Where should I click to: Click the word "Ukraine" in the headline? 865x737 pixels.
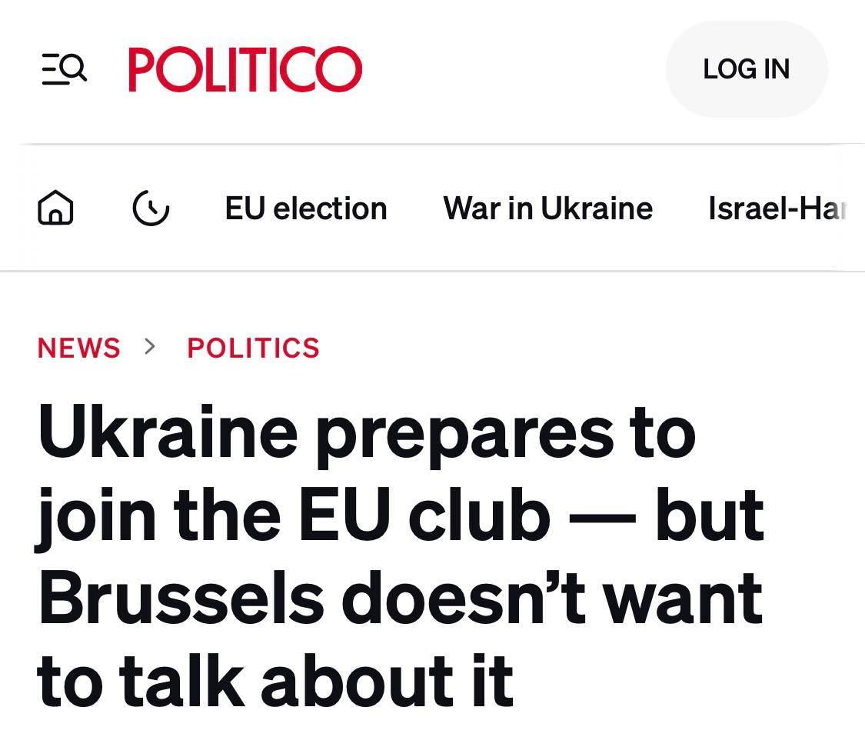coord(167,432)
